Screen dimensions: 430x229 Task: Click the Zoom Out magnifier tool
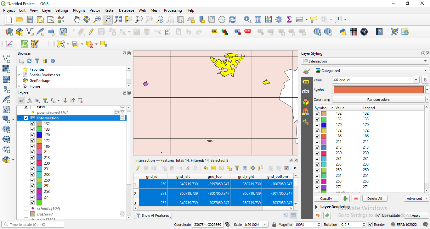tap(108, 19)
